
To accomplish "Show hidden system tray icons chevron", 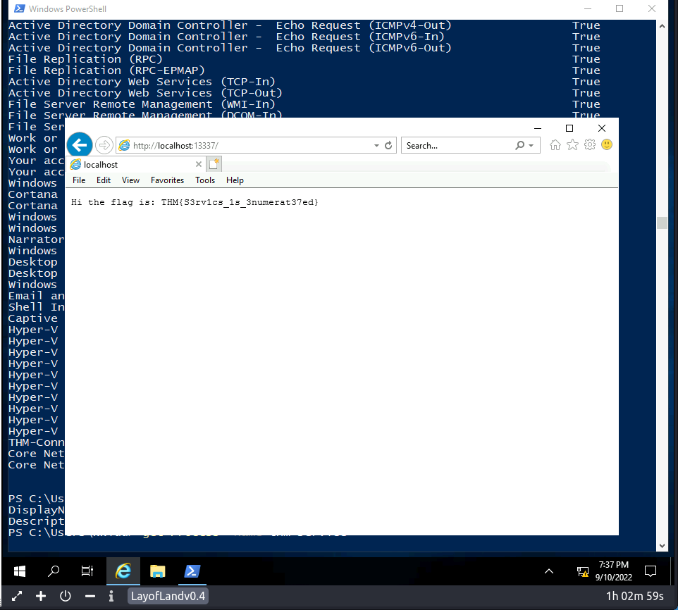I will pos(549,571).
